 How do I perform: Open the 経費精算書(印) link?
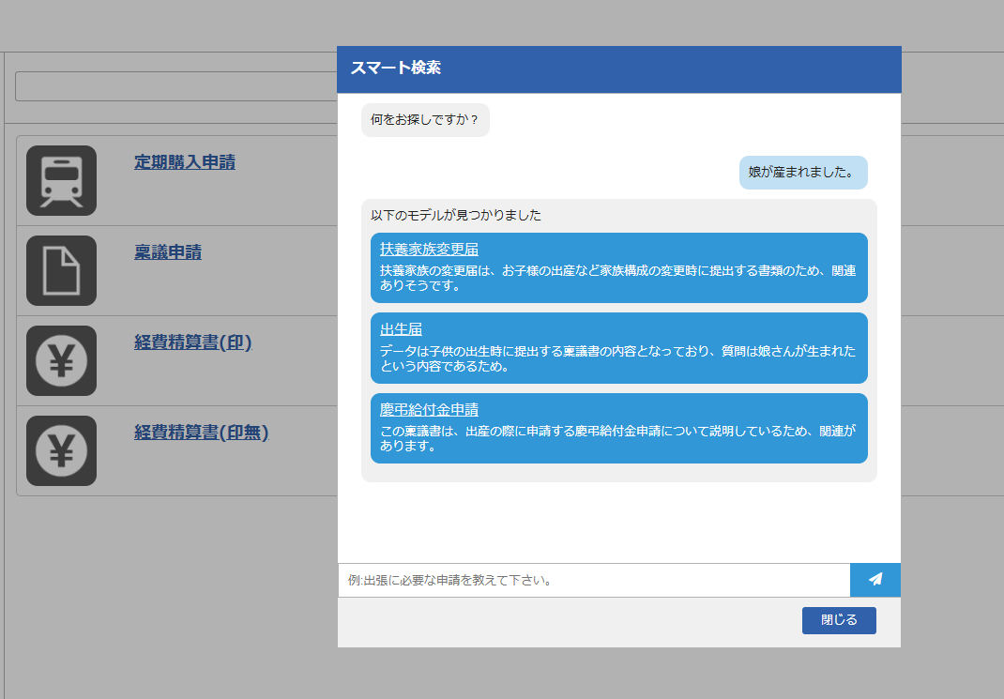click(x=192, y=342)
